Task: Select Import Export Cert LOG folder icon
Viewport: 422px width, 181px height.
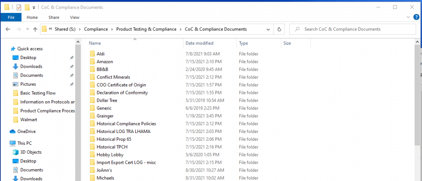Action: (x=92, y=163)
